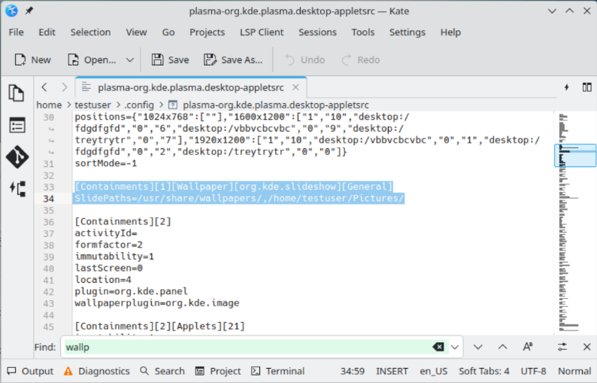Jump to next search match
Viewport: 597px width, 383px height.
coord(478,347)
